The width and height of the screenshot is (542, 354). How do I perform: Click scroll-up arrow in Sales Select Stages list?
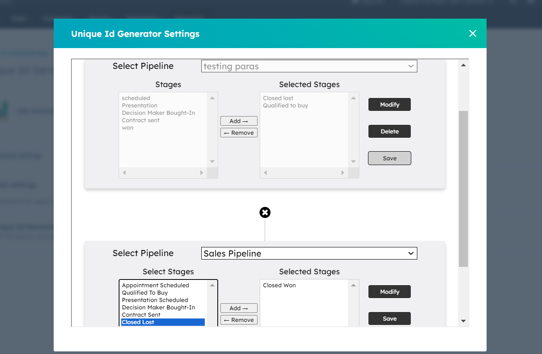pos(212,285)
